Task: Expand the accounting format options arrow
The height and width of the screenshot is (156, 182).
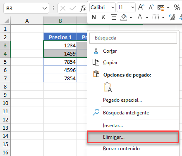Action: (x=168, y=7)
